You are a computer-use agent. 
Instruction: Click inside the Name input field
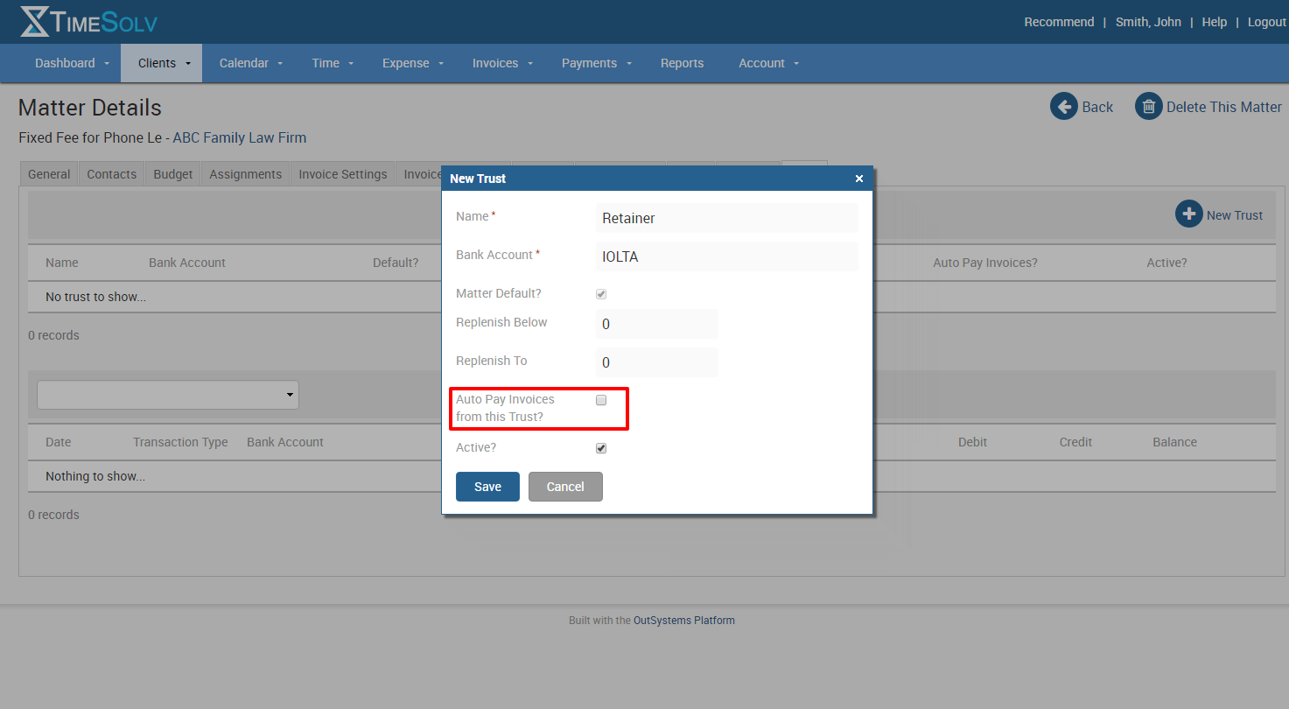726,217
